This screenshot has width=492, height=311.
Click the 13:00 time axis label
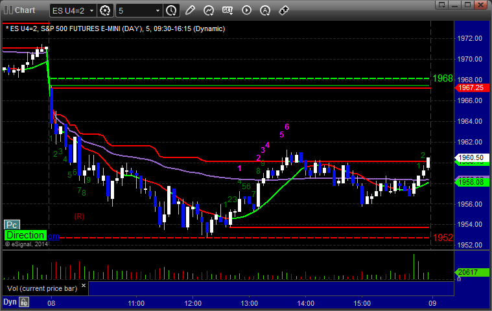pos(249,303)
